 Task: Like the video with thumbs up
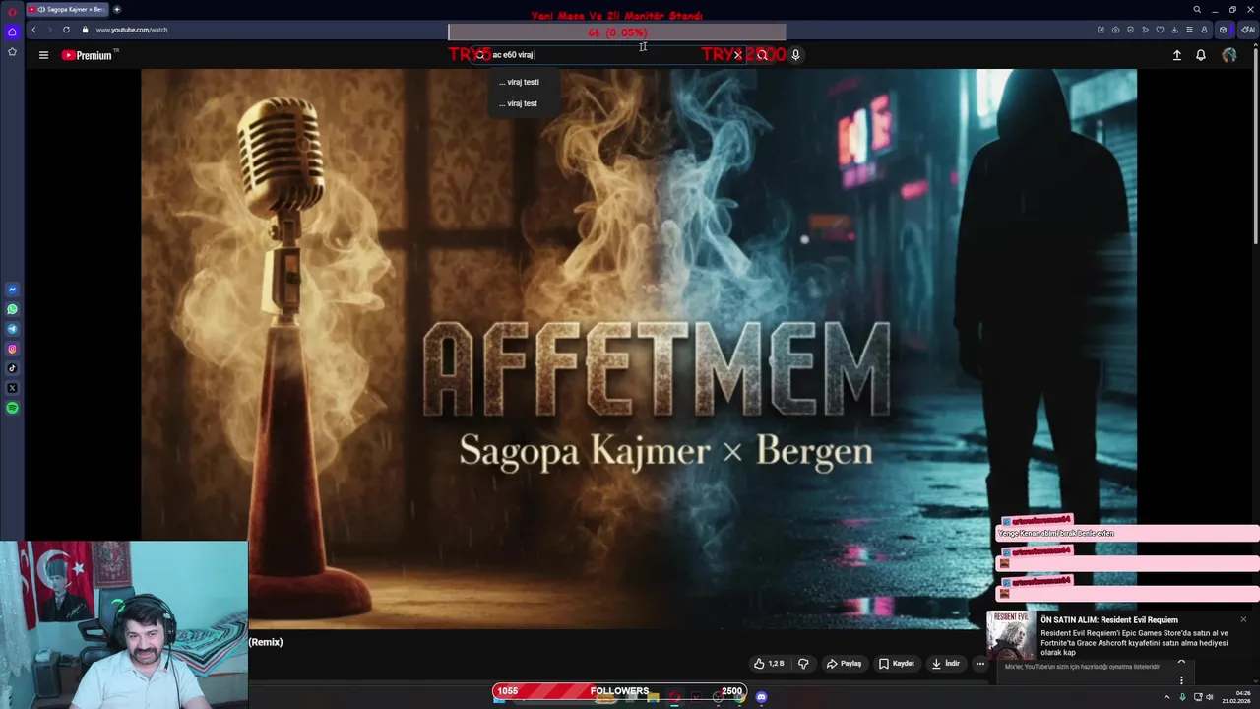click(769, 664)
